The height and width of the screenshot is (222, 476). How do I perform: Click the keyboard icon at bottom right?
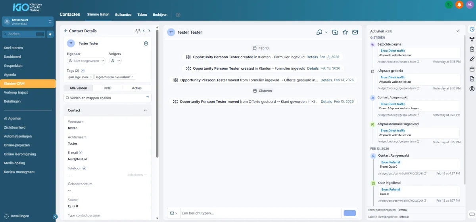(472, 214)
